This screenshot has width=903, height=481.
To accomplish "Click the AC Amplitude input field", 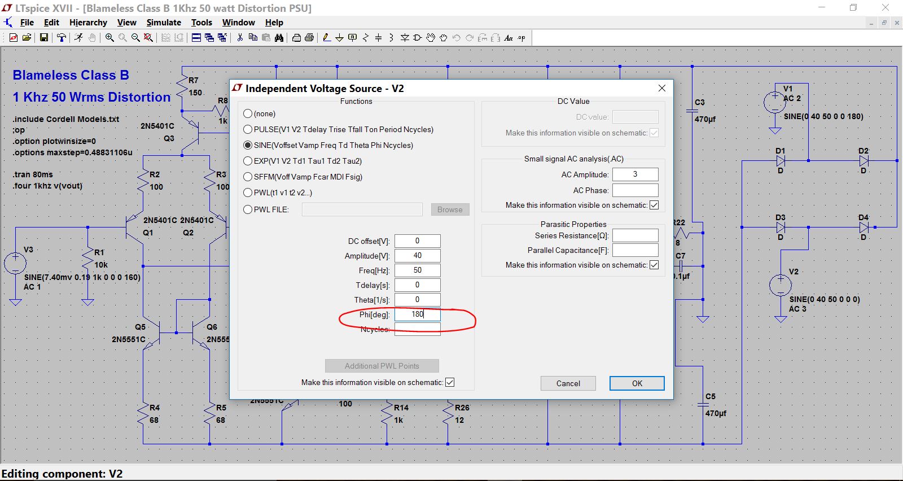I will coord(635,174).
